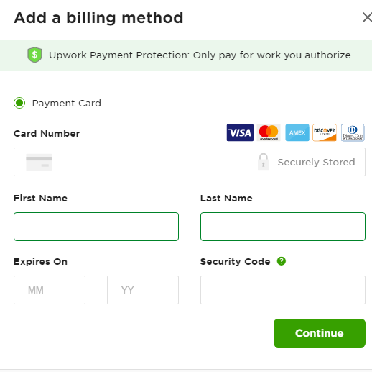Click the Visa card logo

click(x=240, y=132)
